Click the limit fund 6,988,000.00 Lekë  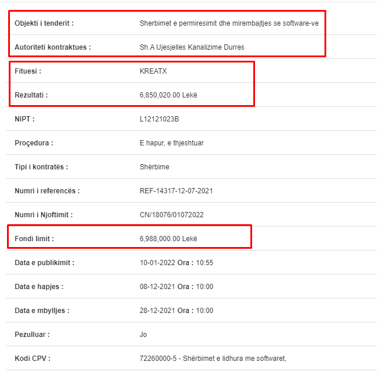coord(168,239)
